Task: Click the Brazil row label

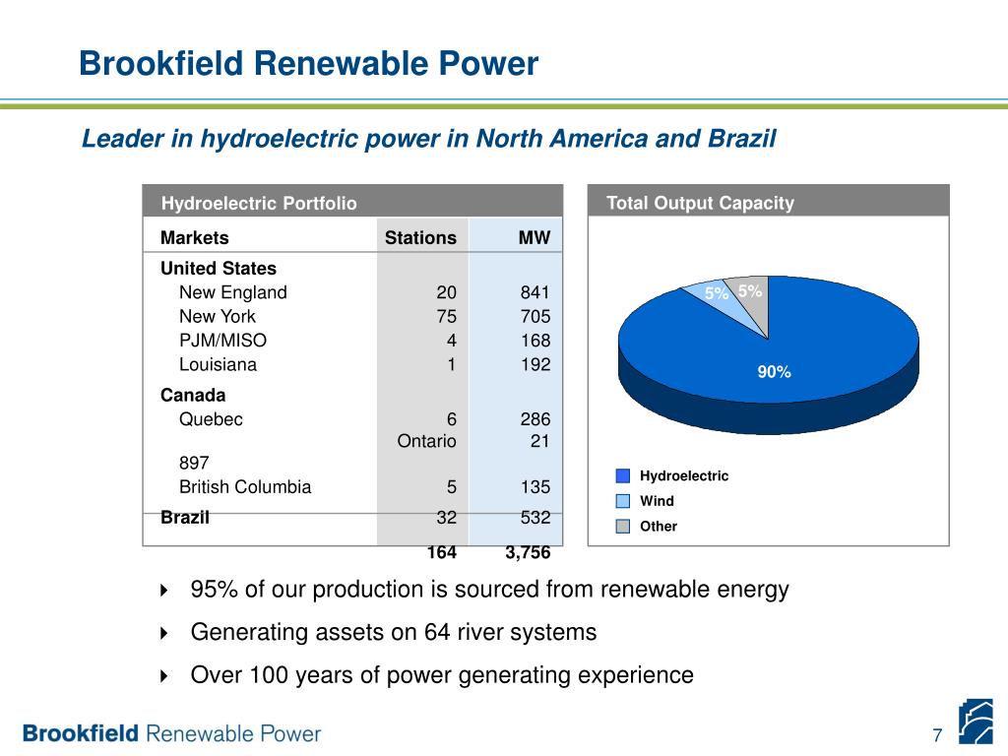Action: click(x=184, y=517)
